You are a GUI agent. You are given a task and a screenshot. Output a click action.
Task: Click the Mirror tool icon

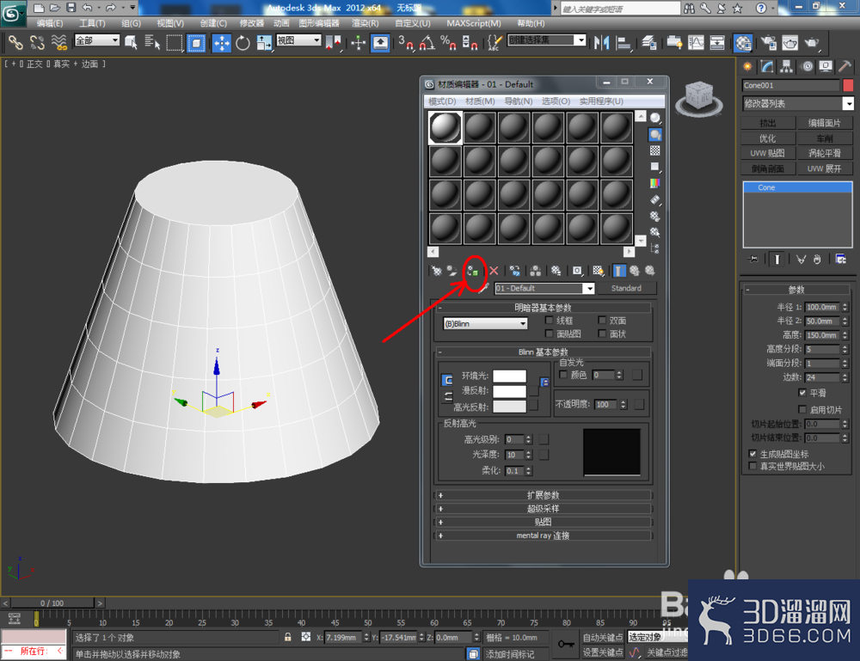pos(602,43)
